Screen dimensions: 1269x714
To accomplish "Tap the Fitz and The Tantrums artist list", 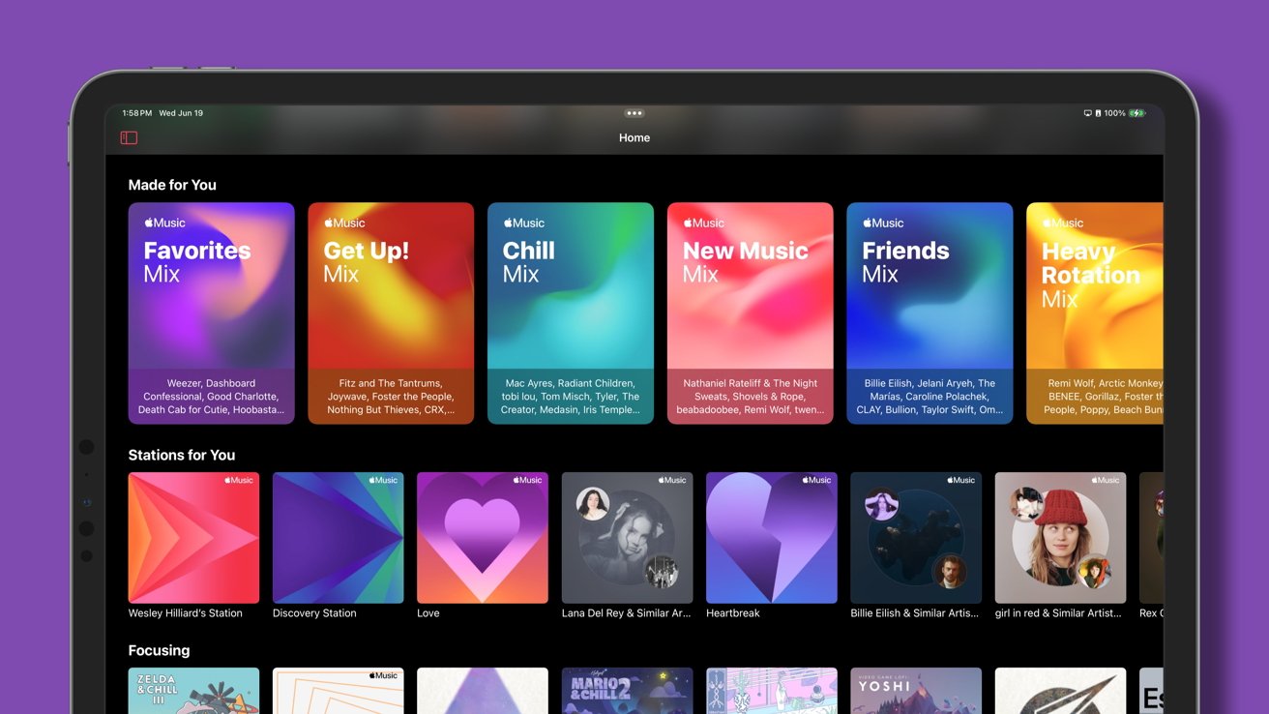I will (x=391, y=397).
